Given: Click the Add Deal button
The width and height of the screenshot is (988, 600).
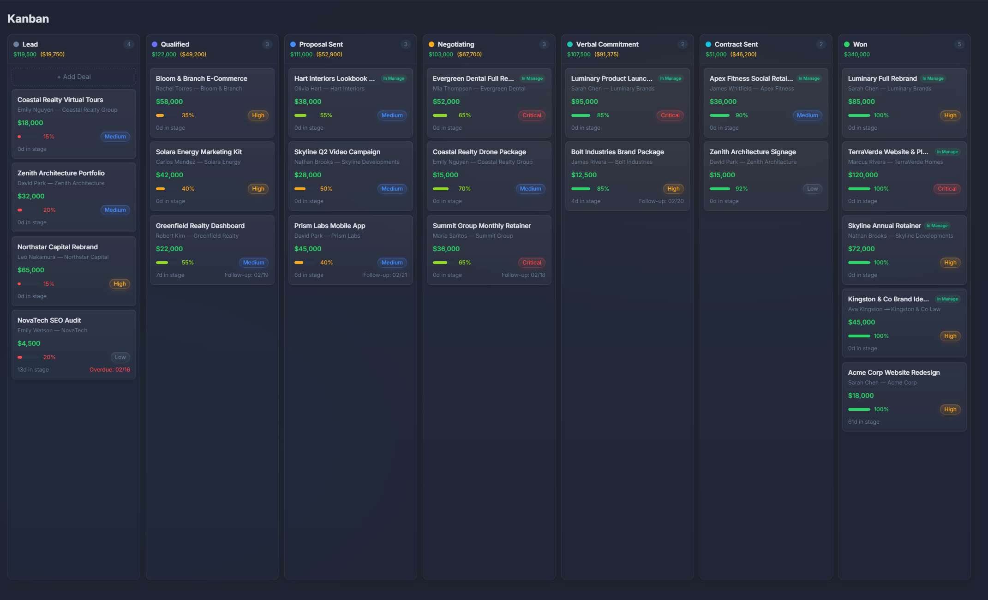Looking at the screenshot, I should 73,77.
